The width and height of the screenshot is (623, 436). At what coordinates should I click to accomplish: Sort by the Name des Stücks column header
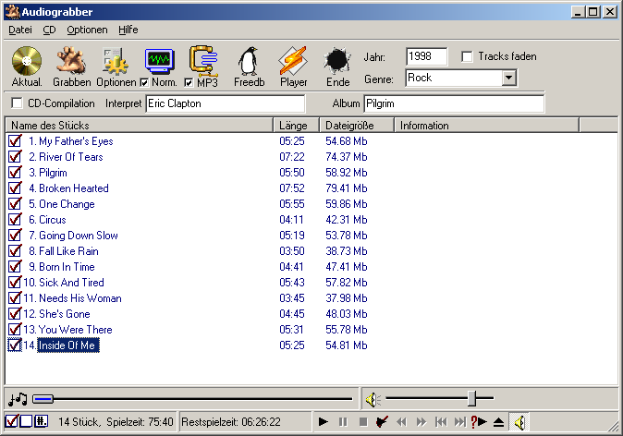click(139, 126)
